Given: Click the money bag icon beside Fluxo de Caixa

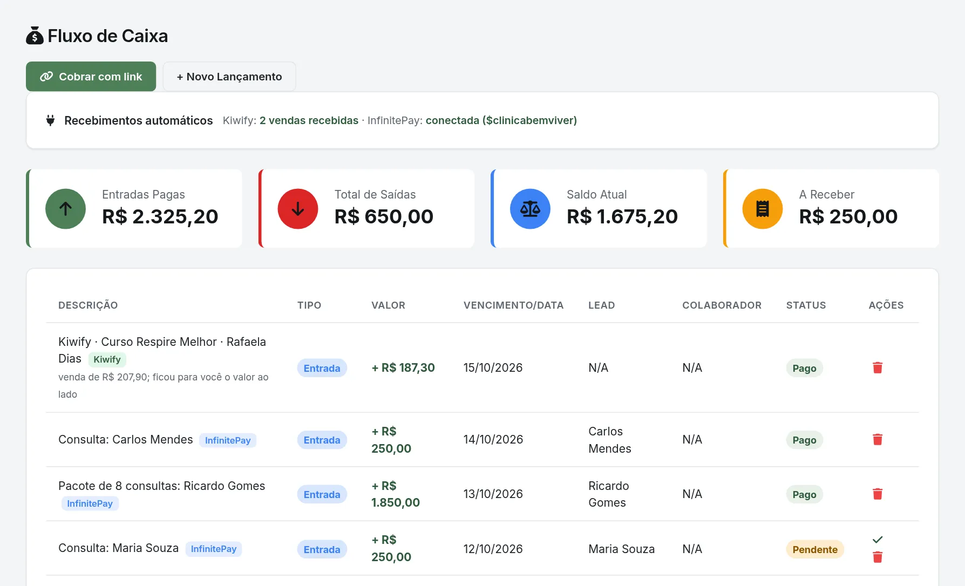Looking at the screenshot, I should [35, 36].
